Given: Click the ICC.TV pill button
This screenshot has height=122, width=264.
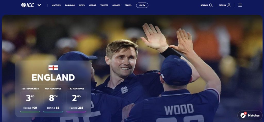Looking at the screenshot, I should [x=142, y=5].
